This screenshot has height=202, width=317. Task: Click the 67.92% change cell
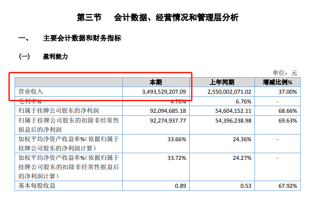[288, 186]
